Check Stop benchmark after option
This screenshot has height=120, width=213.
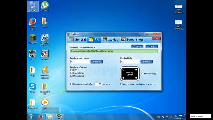coord(71,84)
